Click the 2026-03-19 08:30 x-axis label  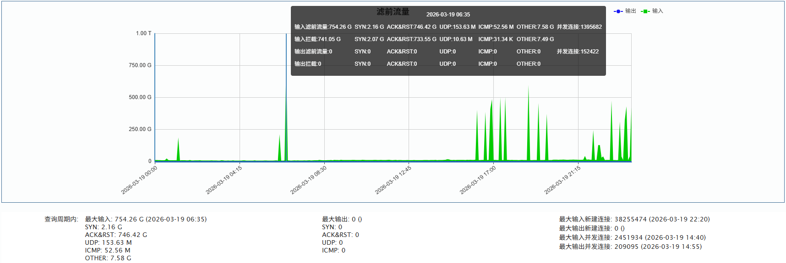pos(309,180)
